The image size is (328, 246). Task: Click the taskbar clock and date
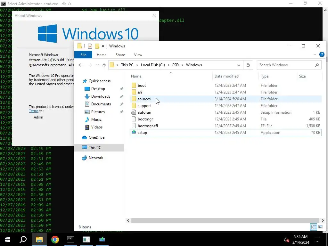click(300, 240)
